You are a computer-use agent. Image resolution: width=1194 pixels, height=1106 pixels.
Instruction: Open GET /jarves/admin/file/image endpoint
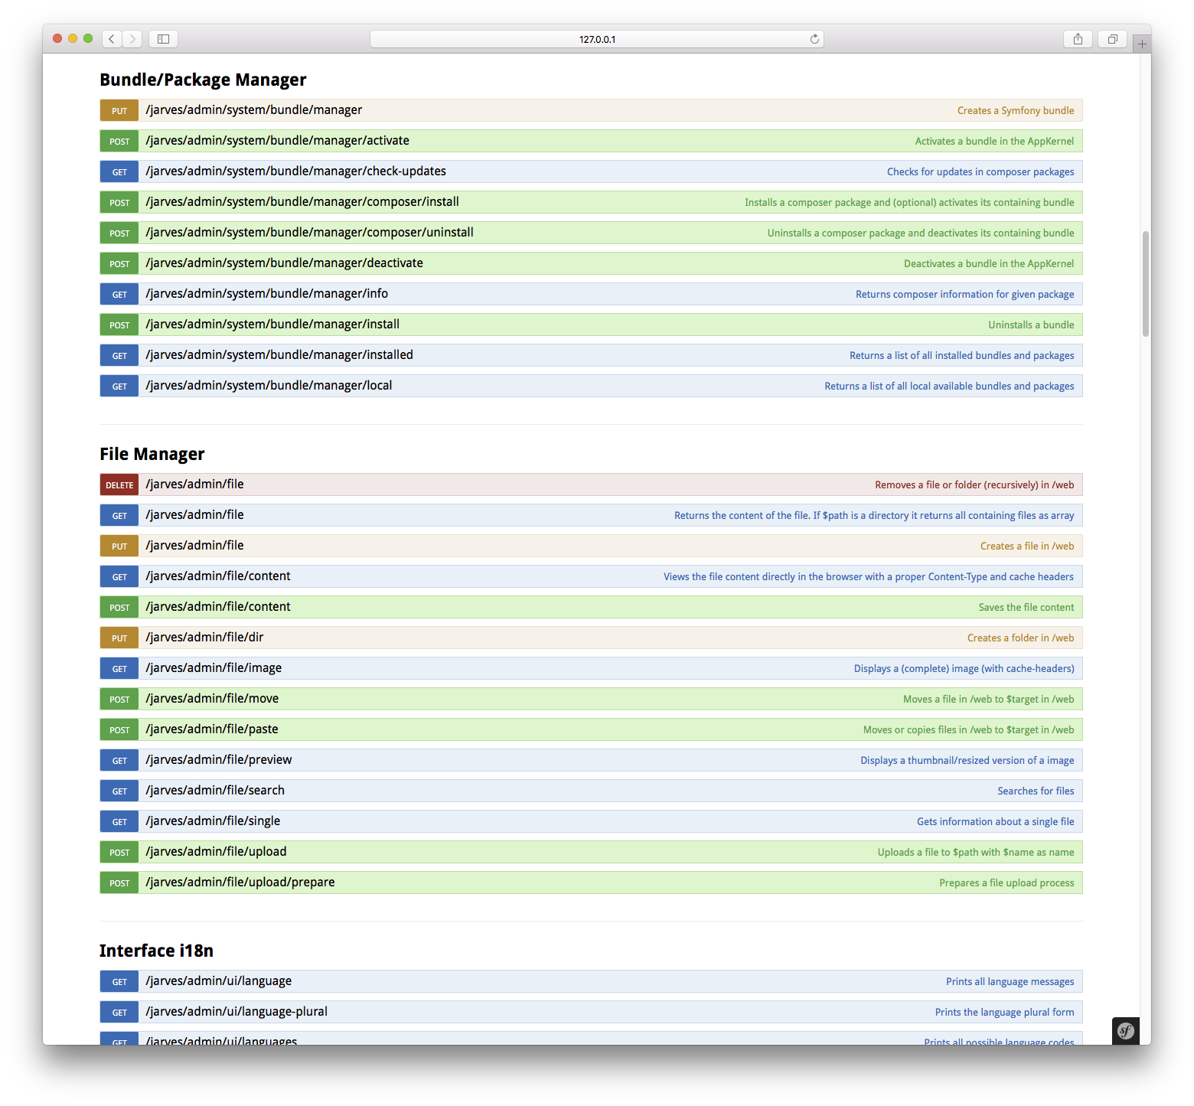coord(591,668)
